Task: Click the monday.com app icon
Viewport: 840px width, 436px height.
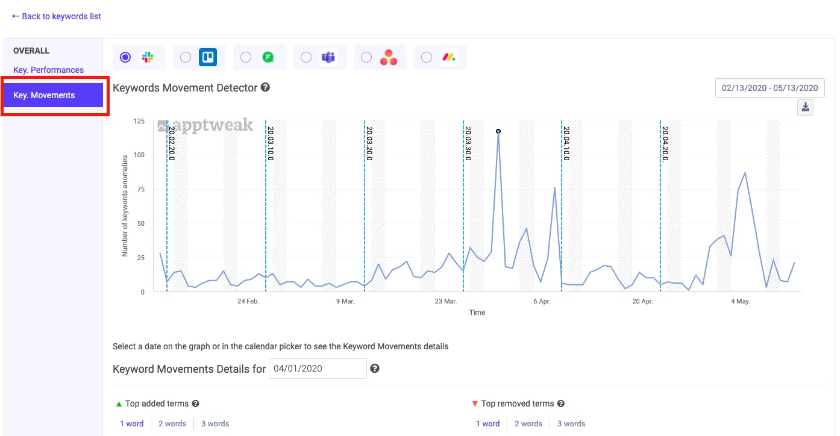Action: (x=449, y=57)
